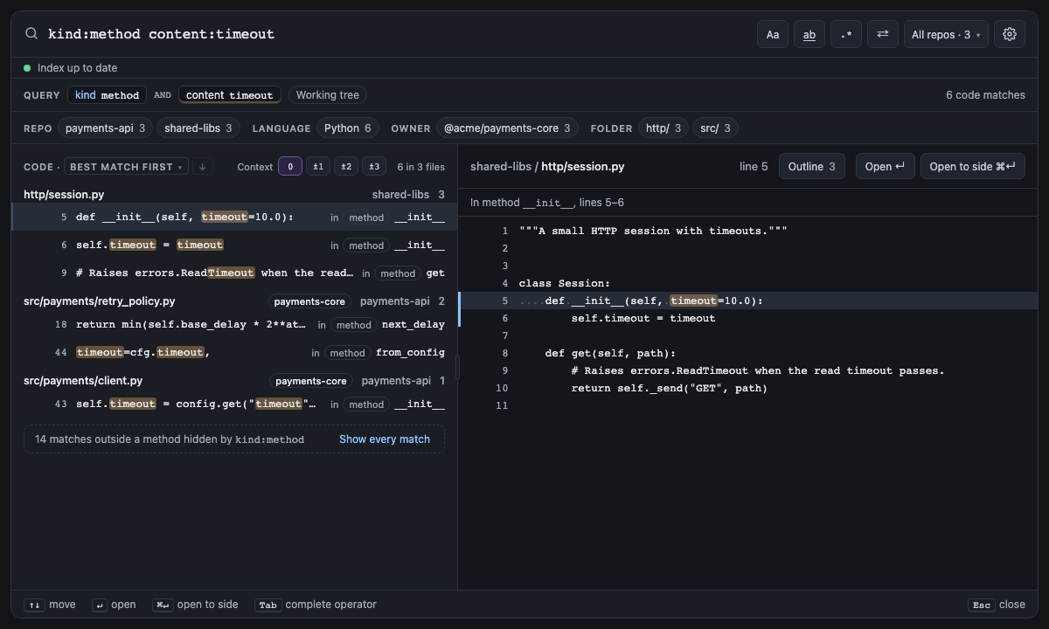Click the panel splitter handle

pyautogui.click(x=457, y=367)
